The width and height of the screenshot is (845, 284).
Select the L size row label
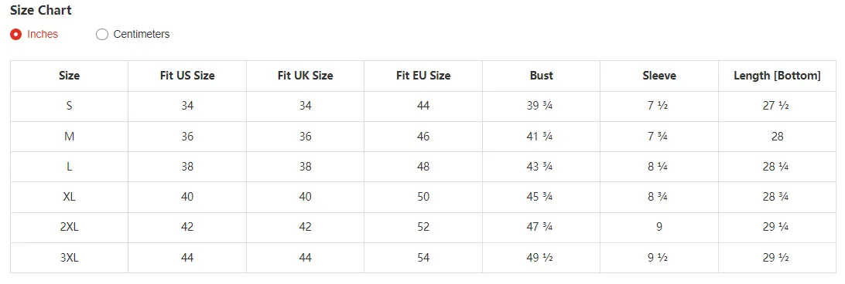(x=69, y=167)
